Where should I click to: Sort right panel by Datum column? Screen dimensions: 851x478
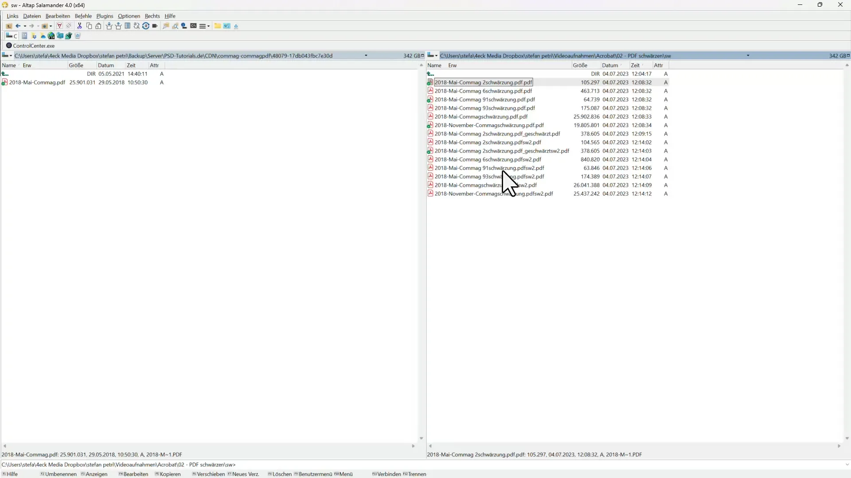(615, 65)
